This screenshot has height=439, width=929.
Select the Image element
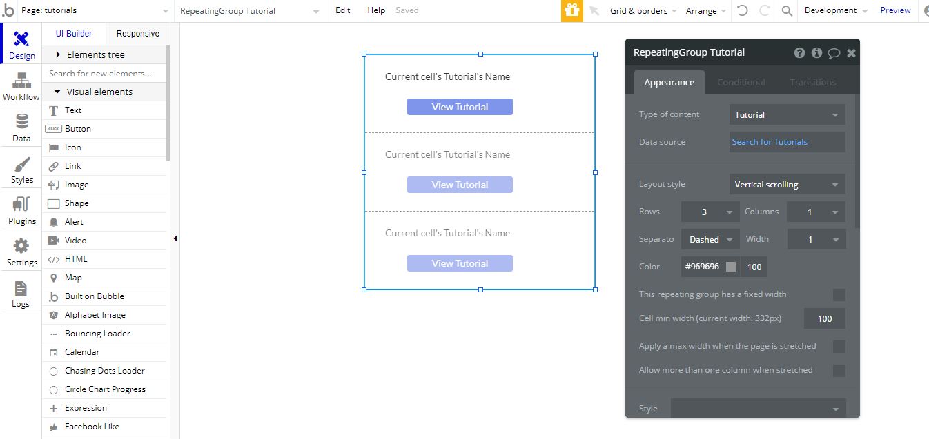[x=104, y=185]
